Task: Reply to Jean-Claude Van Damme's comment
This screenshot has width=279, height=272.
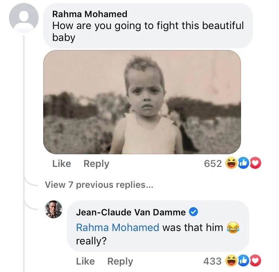Action: (120, 261)
